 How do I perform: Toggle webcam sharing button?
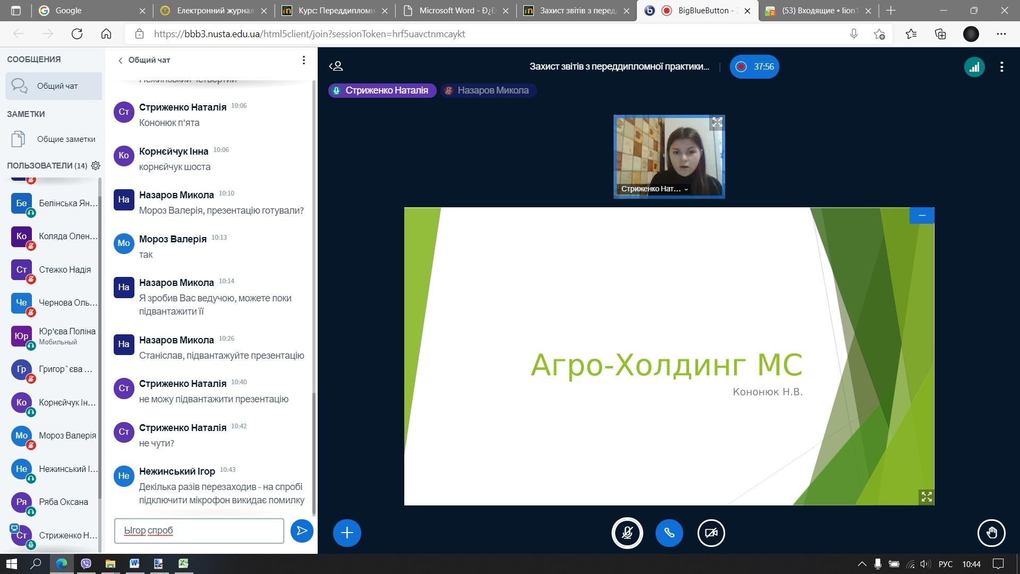(x=711, y=533)
